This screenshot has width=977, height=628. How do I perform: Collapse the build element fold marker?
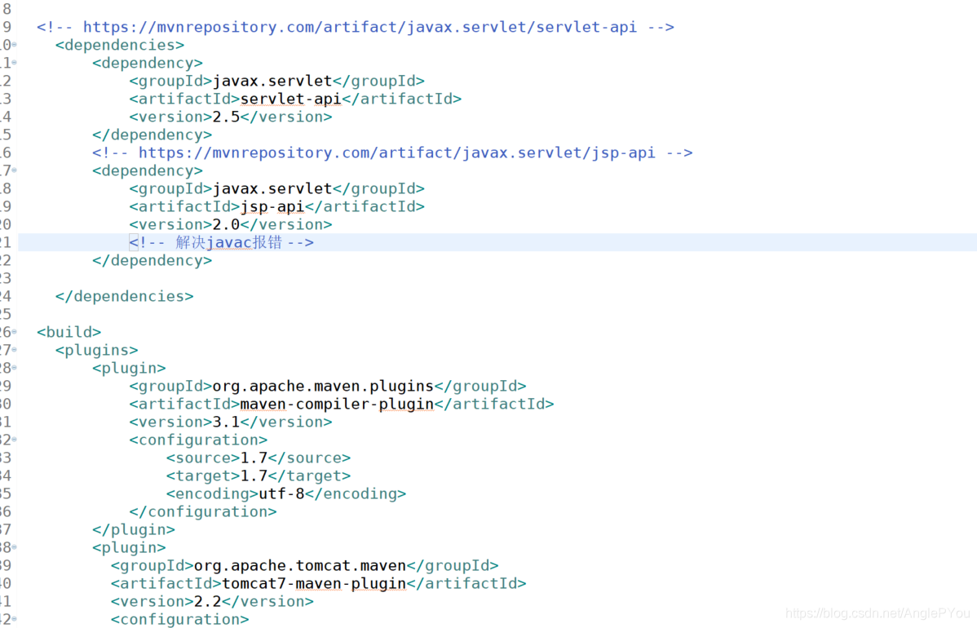[15, 332]
